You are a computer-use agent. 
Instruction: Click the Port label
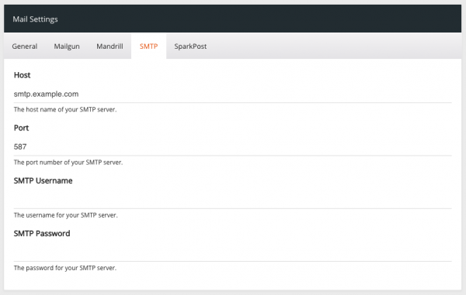click(x=21, y=128)
